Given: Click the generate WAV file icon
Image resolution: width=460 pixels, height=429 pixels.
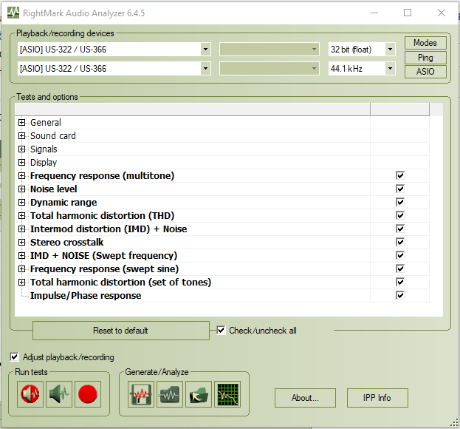Looking at the screenshot, I should [x=141, y=394].
